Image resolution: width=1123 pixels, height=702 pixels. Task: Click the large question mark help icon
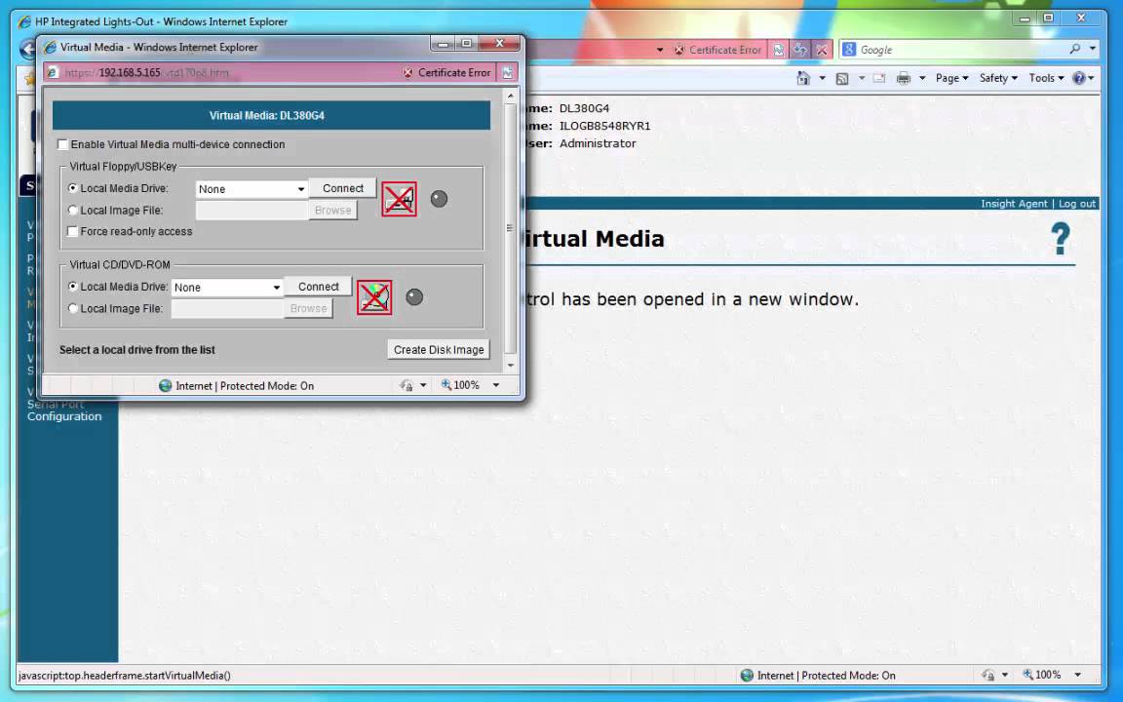[1061, 239]
